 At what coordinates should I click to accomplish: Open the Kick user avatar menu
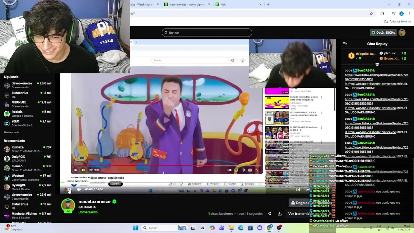point(402,33)
